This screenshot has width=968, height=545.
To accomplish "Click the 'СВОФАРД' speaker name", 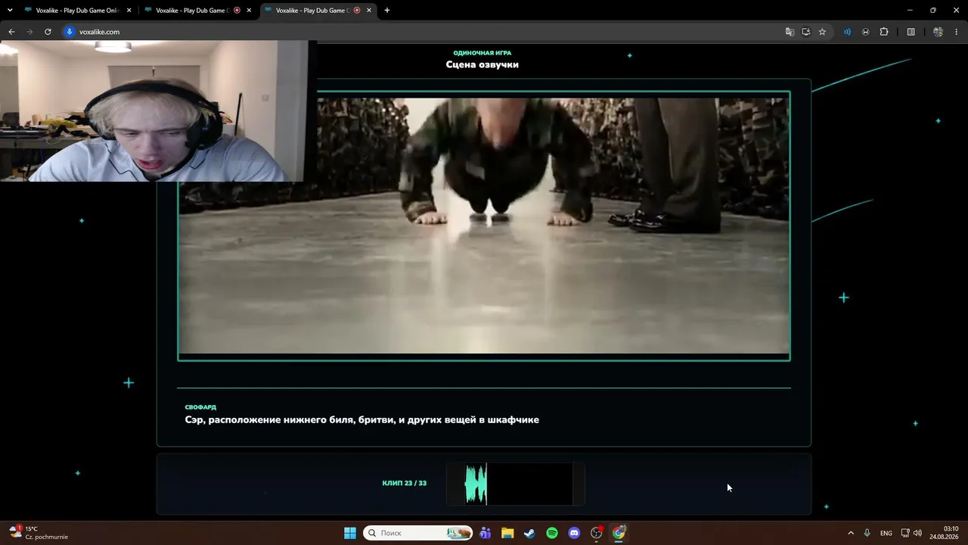I will pos(200,407).
